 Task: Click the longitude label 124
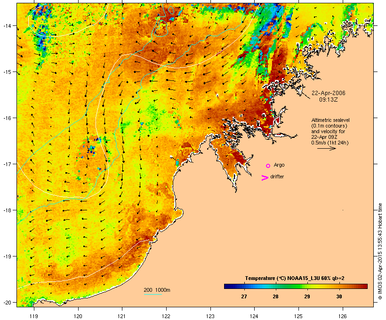coord(254,316)
